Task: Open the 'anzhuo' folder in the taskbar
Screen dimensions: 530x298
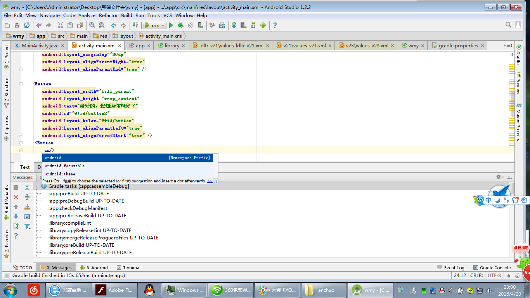Action: (323, 290)
